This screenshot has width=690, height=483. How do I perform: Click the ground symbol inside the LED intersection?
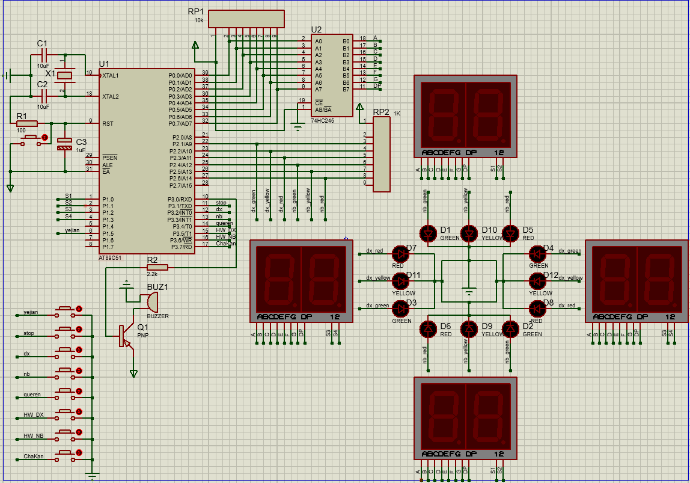(x=469, y=292)
